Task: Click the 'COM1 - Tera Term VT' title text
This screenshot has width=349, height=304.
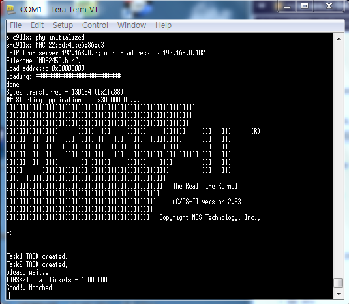Action: [59, 10]
